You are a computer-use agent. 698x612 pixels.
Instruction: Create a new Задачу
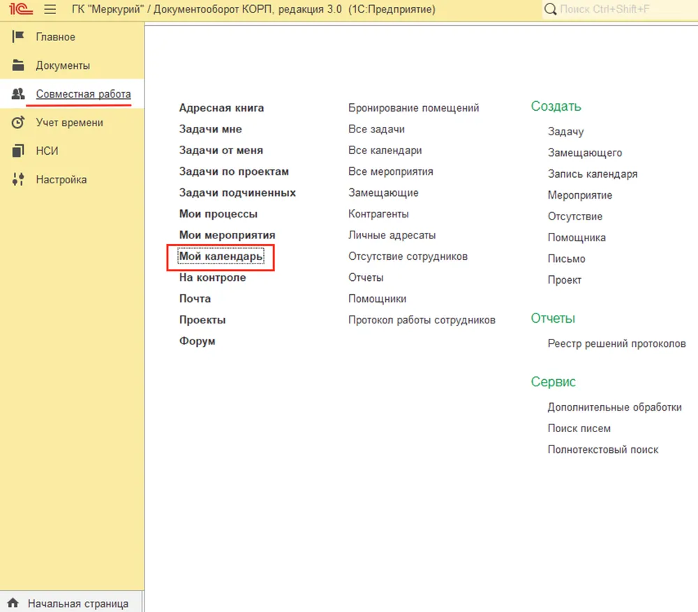pos(565,132)
